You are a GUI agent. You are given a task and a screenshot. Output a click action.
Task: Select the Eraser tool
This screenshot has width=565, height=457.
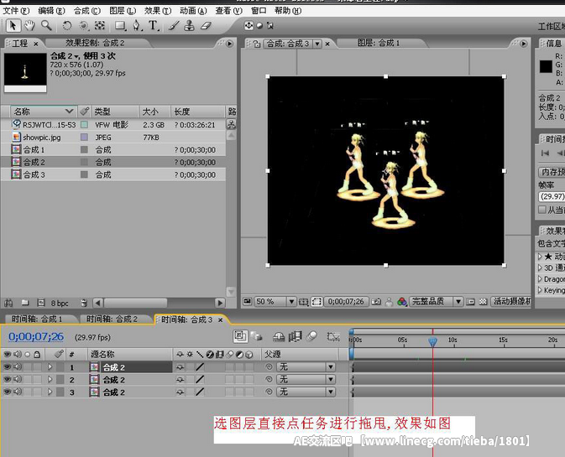(x=206, y=26)
